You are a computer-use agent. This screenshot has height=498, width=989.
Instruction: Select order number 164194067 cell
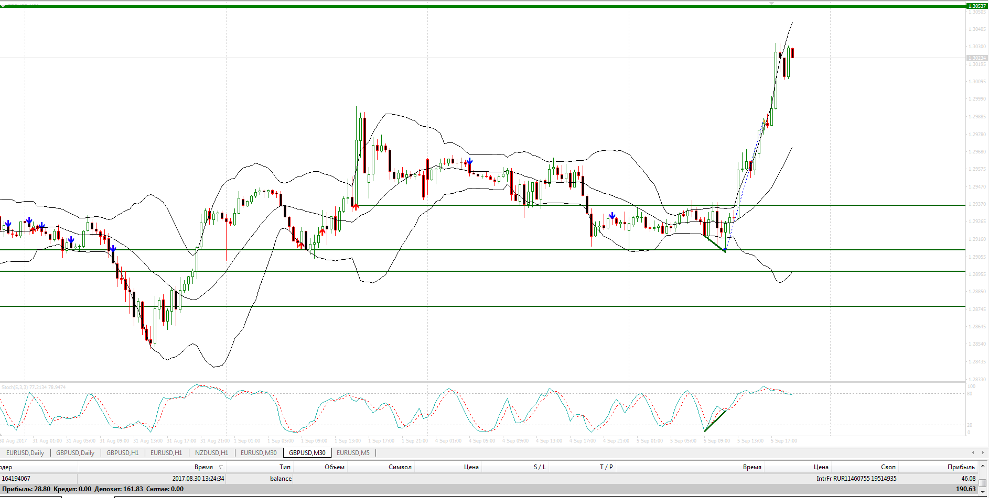(39, 479)
